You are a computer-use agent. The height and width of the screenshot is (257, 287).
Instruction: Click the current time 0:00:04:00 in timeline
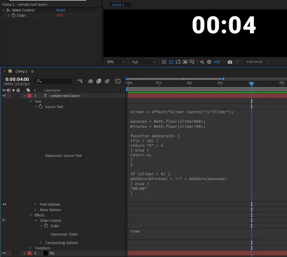tap(17, 79)
